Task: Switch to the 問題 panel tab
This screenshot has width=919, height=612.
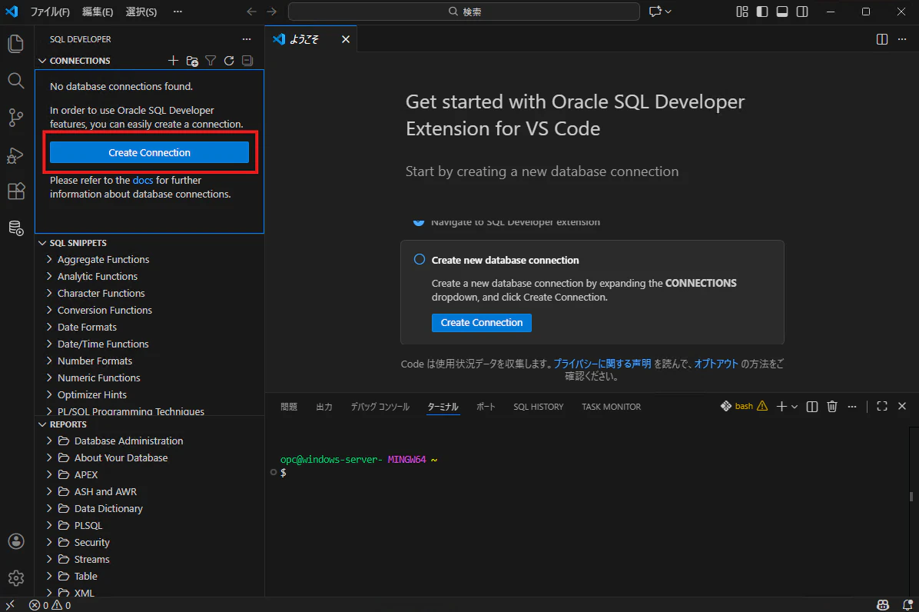Action: [289, 407]
